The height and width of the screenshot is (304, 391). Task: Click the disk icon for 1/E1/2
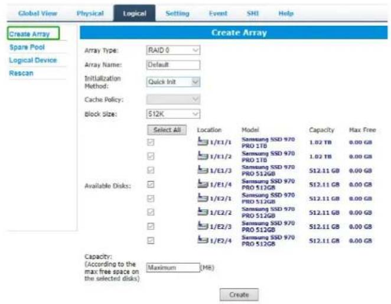point(203,155)
